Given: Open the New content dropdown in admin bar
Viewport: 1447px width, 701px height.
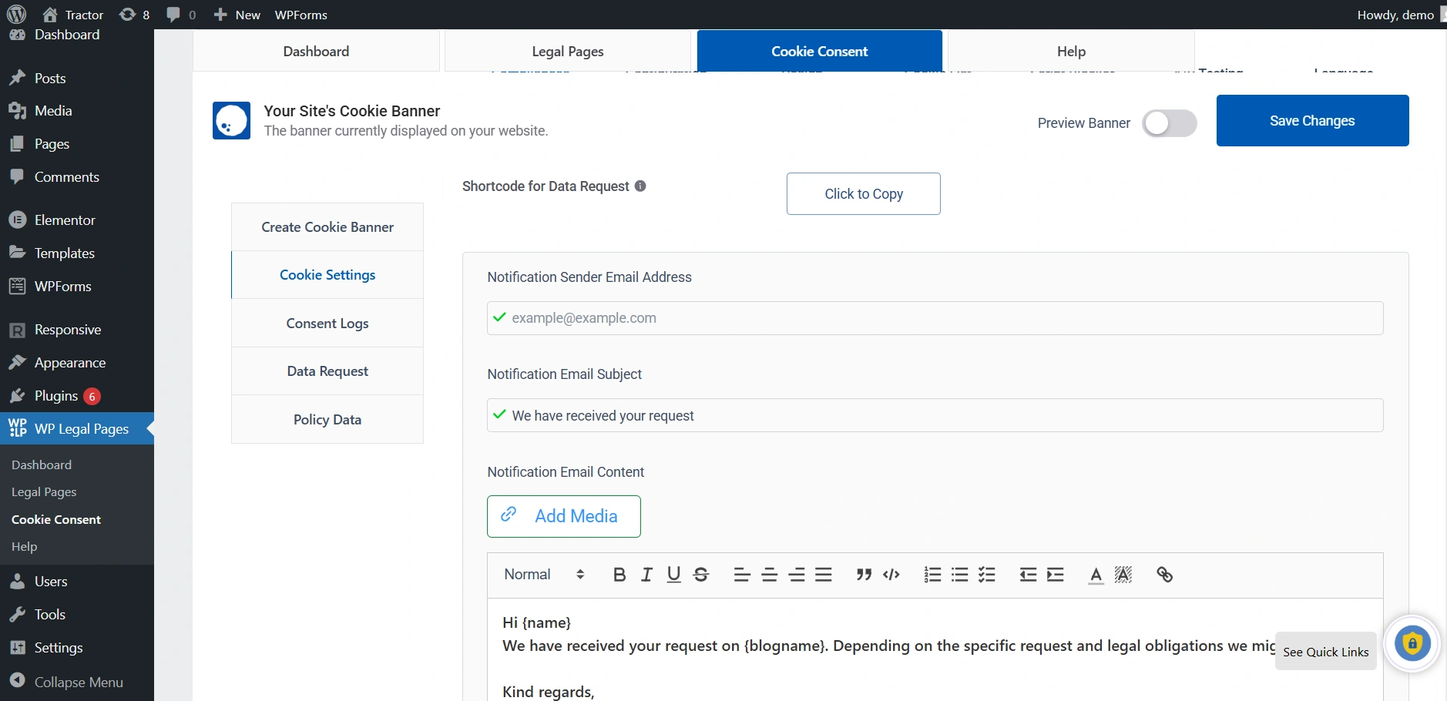Looking at the screenshot, I should [237, 15].
